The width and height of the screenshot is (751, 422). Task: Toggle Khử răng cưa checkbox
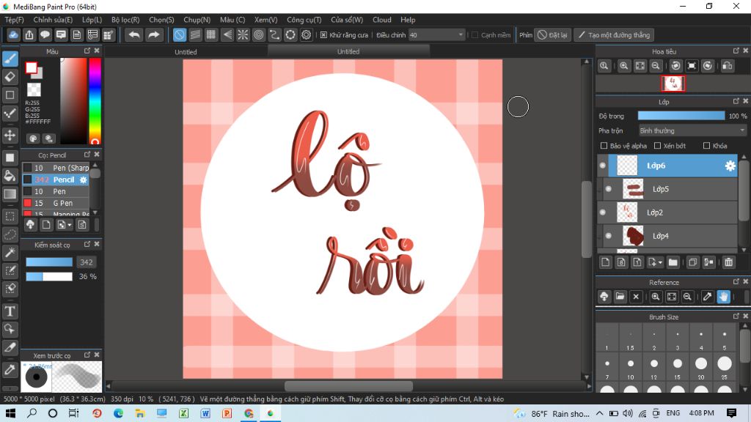pyautogui.click(x=323, y=35)
